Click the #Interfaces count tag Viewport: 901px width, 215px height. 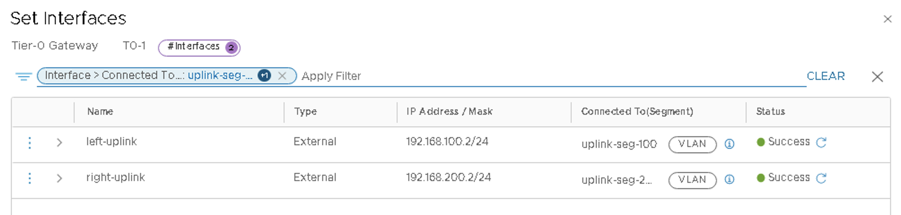pyautogui.click(x=199, y=47)
